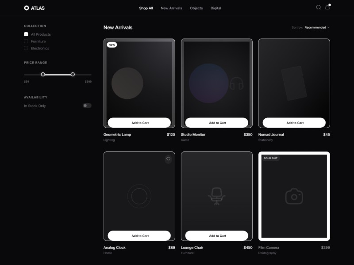Viewport: 354px width, 265px height.
Task: Open search with the magnifier icon
Action: click(318, 8)
